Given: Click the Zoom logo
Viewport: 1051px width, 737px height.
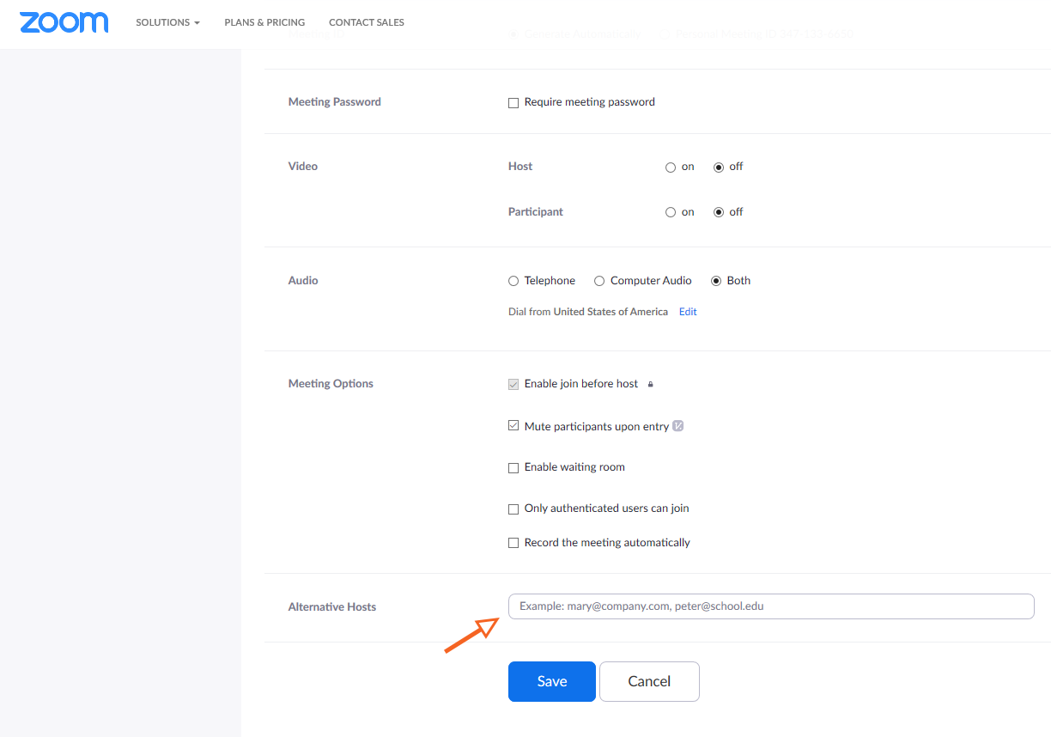Looking at the screenshot, I should 64,22.
